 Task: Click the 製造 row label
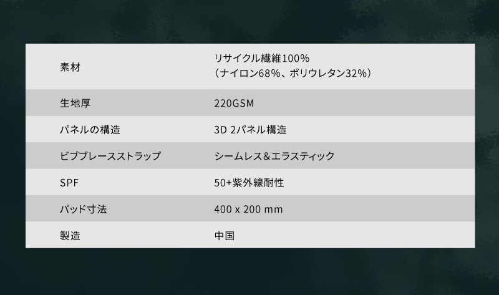point(70,236)
